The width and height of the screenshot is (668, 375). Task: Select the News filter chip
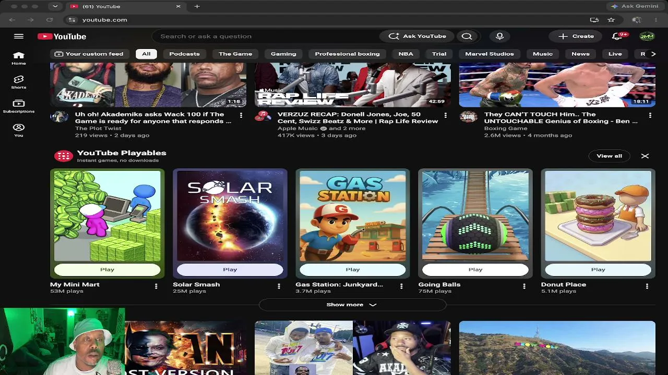tap(580, 54)
